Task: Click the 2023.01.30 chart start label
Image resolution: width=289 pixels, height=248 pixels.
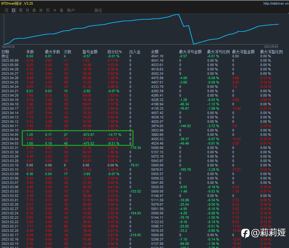Action: pos(8,47)
